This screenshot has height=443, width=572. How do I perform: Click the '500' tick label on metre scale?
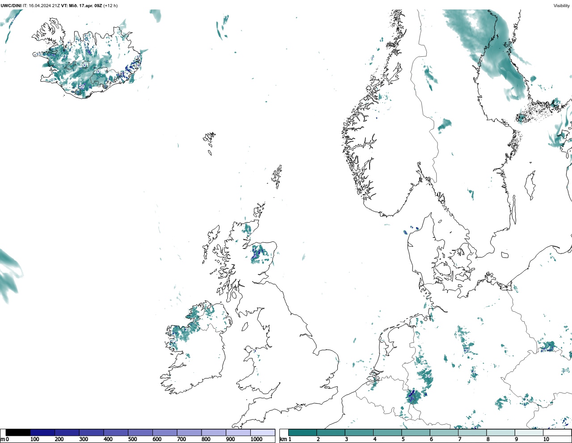coord(132,439)
